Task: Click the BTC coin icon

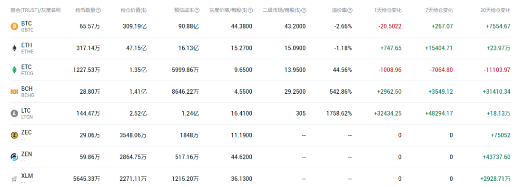Action: tap(14, 27)
